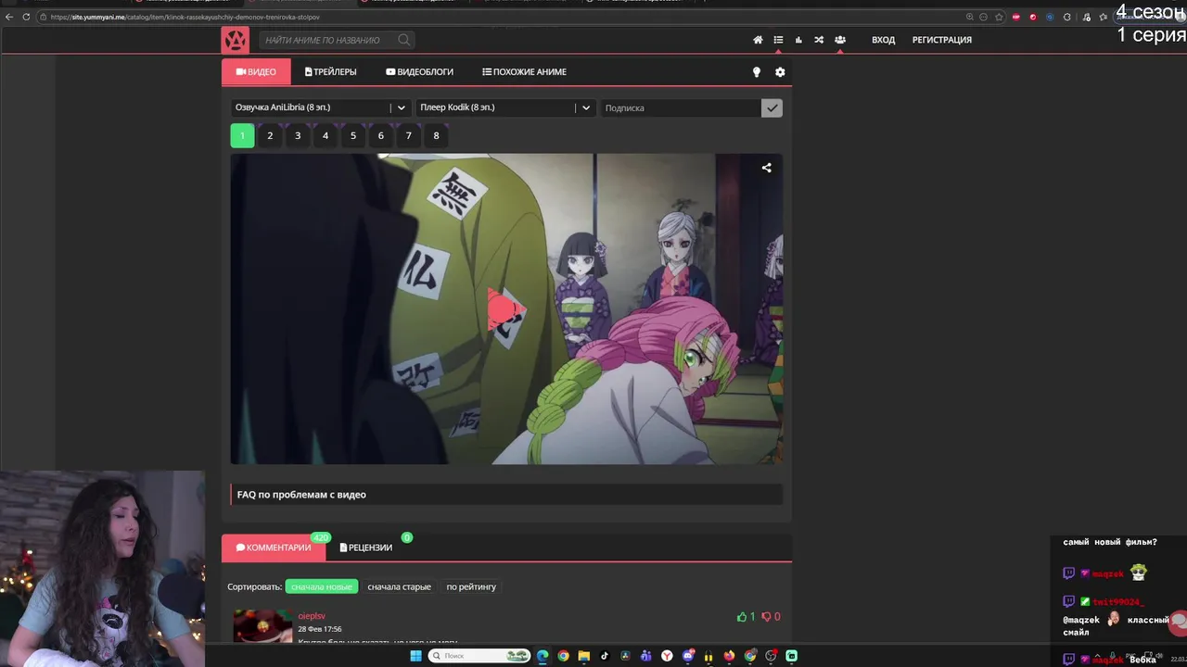Screen dimensions: 1187x667
Task: Expand FAQ по проблемам с видео
Action: 506,495
